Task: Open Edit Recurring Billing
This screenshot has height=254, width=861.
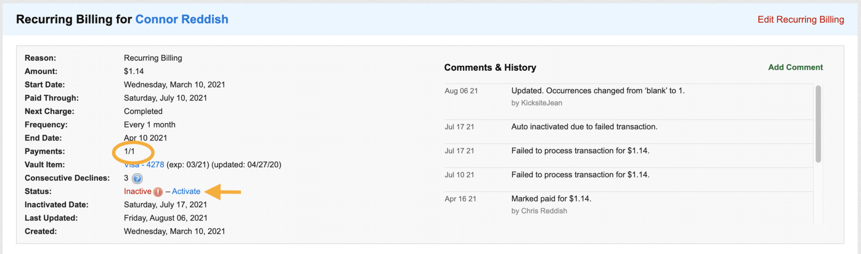Action: (x=800, y=19)
